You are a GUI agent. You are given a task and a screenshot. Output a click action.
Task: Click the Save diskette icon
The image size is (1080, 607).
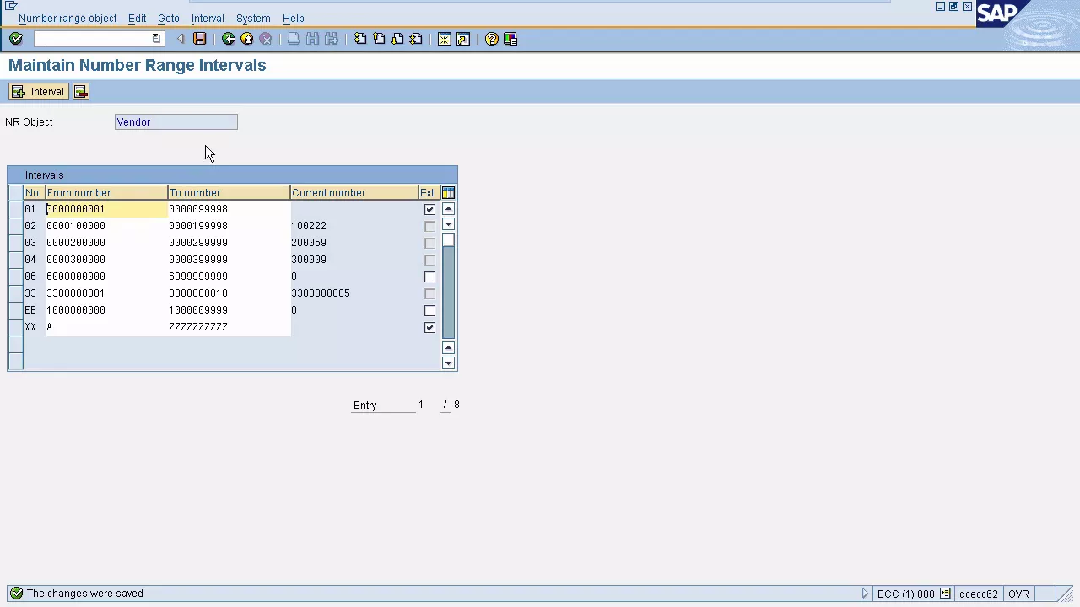(200, 39)
